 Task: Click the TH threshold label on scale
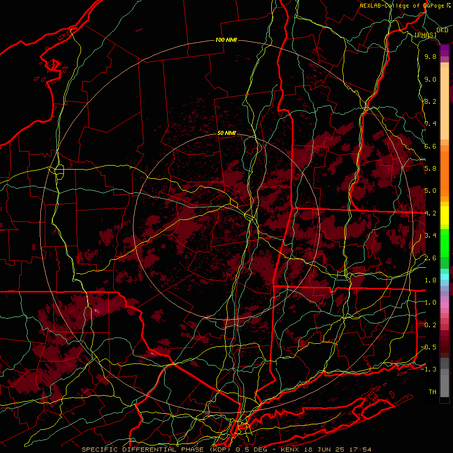point(432,392)
